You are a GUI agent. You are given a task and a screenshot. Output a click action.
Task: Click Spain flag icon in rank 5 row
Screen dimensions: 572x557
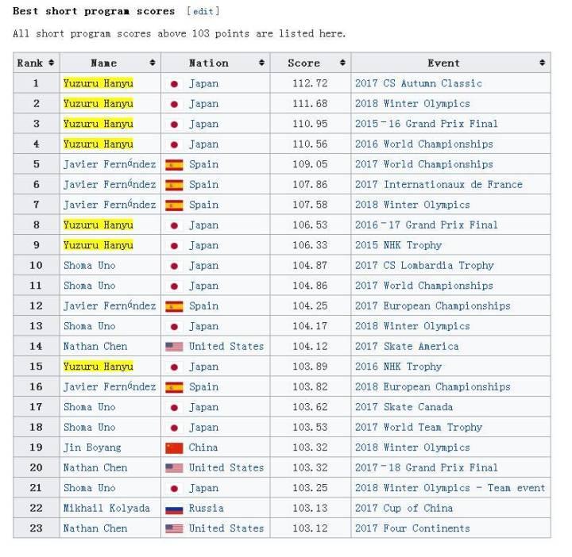tap(174, 164)
